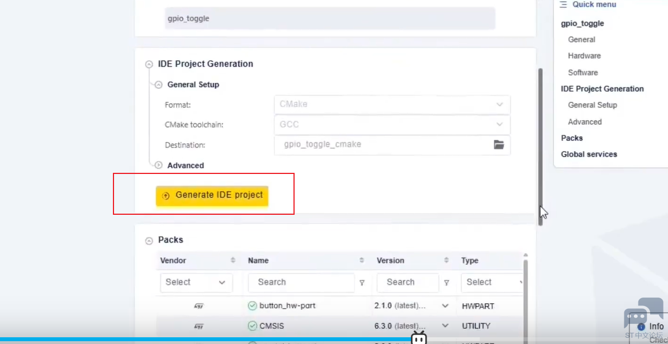Select IDE Project Generation in Quick menu
The width and height of the screenshot is (668, 344).
[x=603, y=89]
